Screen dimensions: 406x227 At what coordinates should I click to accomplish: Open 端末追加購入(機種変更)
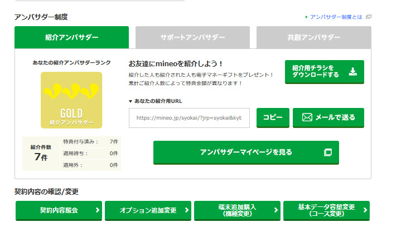(x=237, y=210)
